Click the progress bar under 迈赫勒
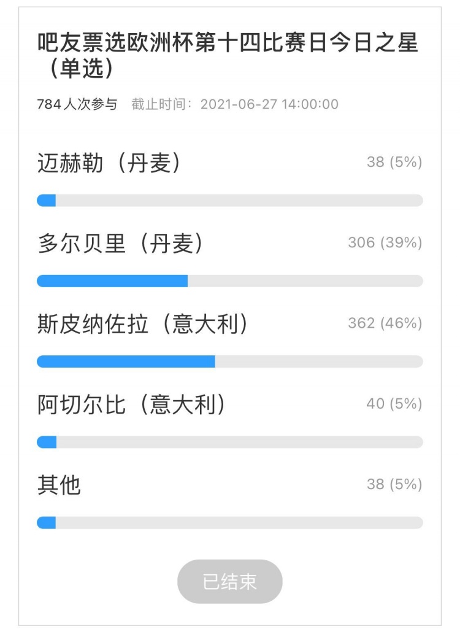The image size is (460, 629). coord(230,200)
